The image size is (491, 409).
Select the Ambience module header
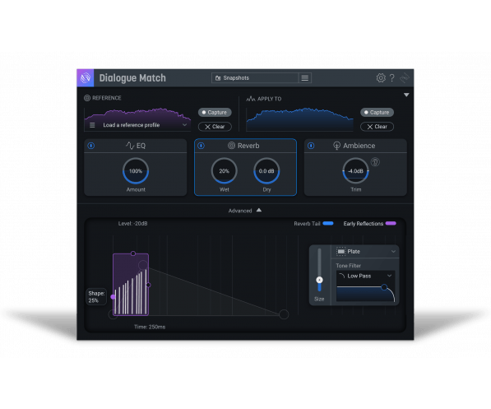point(355,146)
